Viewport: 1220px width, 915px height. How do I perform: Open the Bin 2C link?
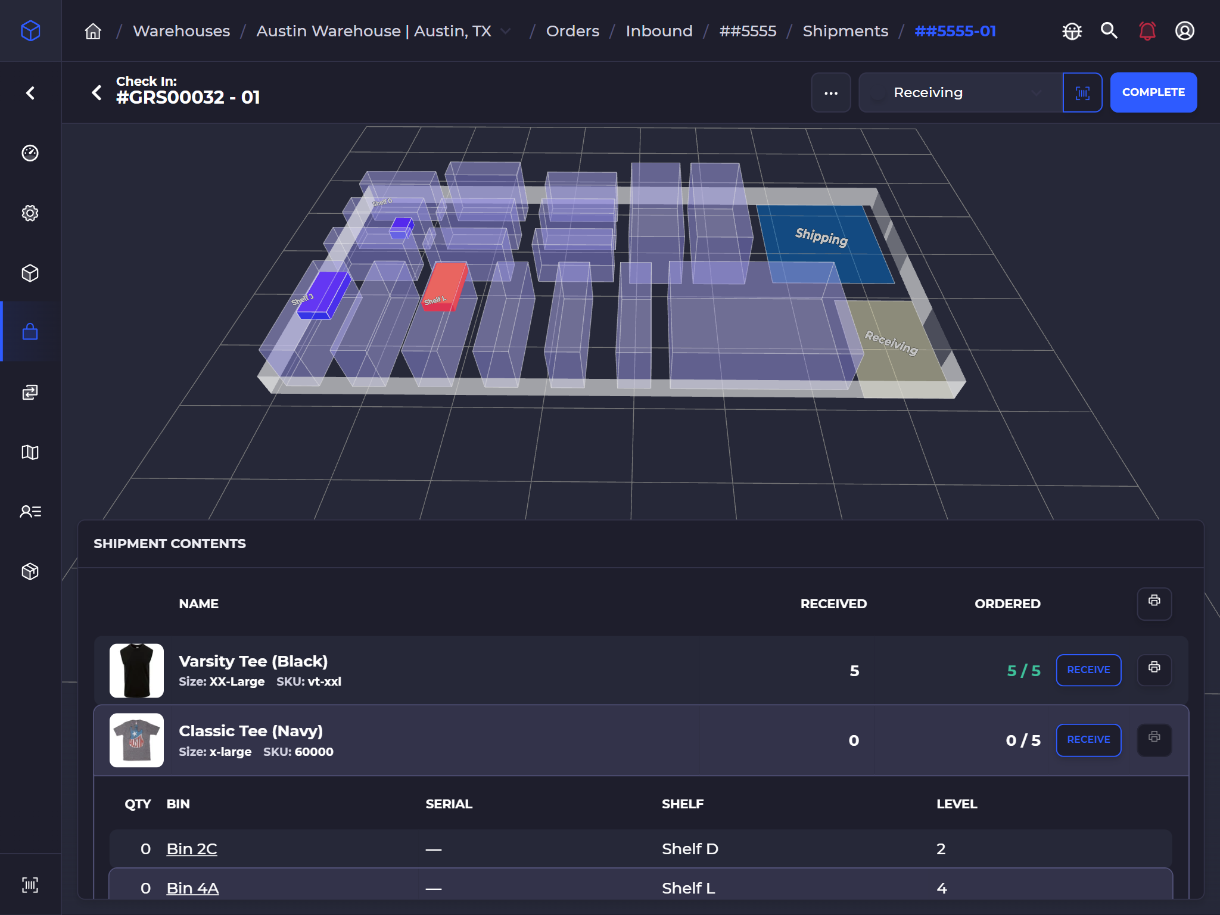191,849
